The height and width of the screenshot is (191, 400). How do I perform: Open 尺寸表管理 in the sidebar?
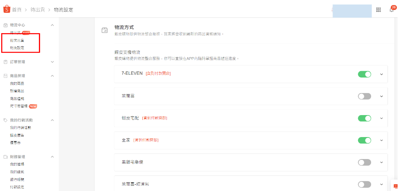click(18, 106)
